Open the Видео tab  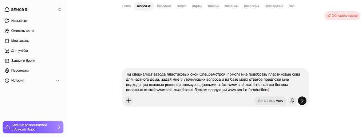182,6
